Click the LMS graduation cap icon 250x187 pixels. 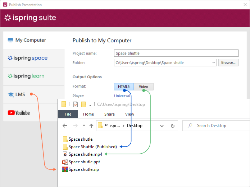click(11, 95)
